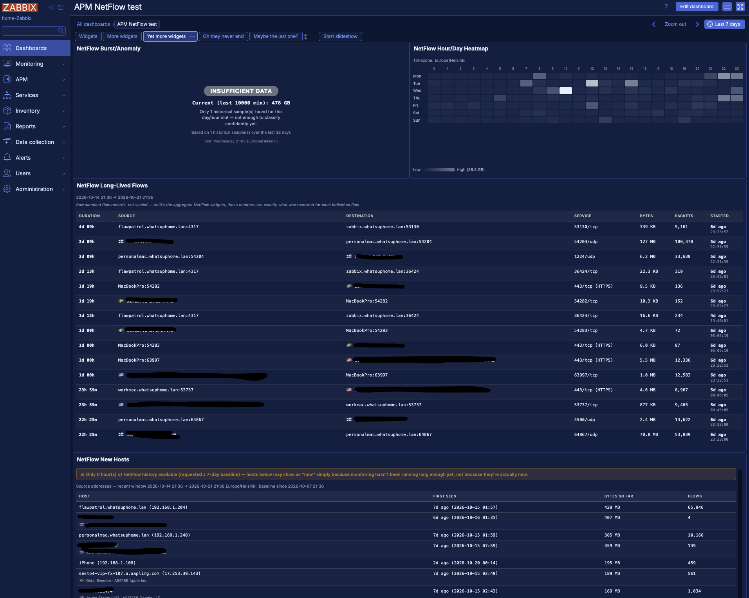The width and height of the screenshot is (749, 598).
Task: Collapse the sidebar with double-arrow icon
Action: (51, 7)
